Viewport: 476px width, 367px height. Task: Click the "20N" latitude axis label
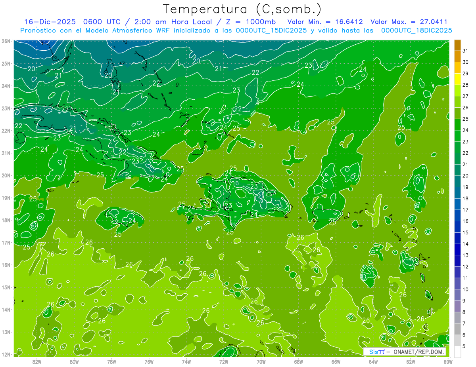[x=6, y=175]
